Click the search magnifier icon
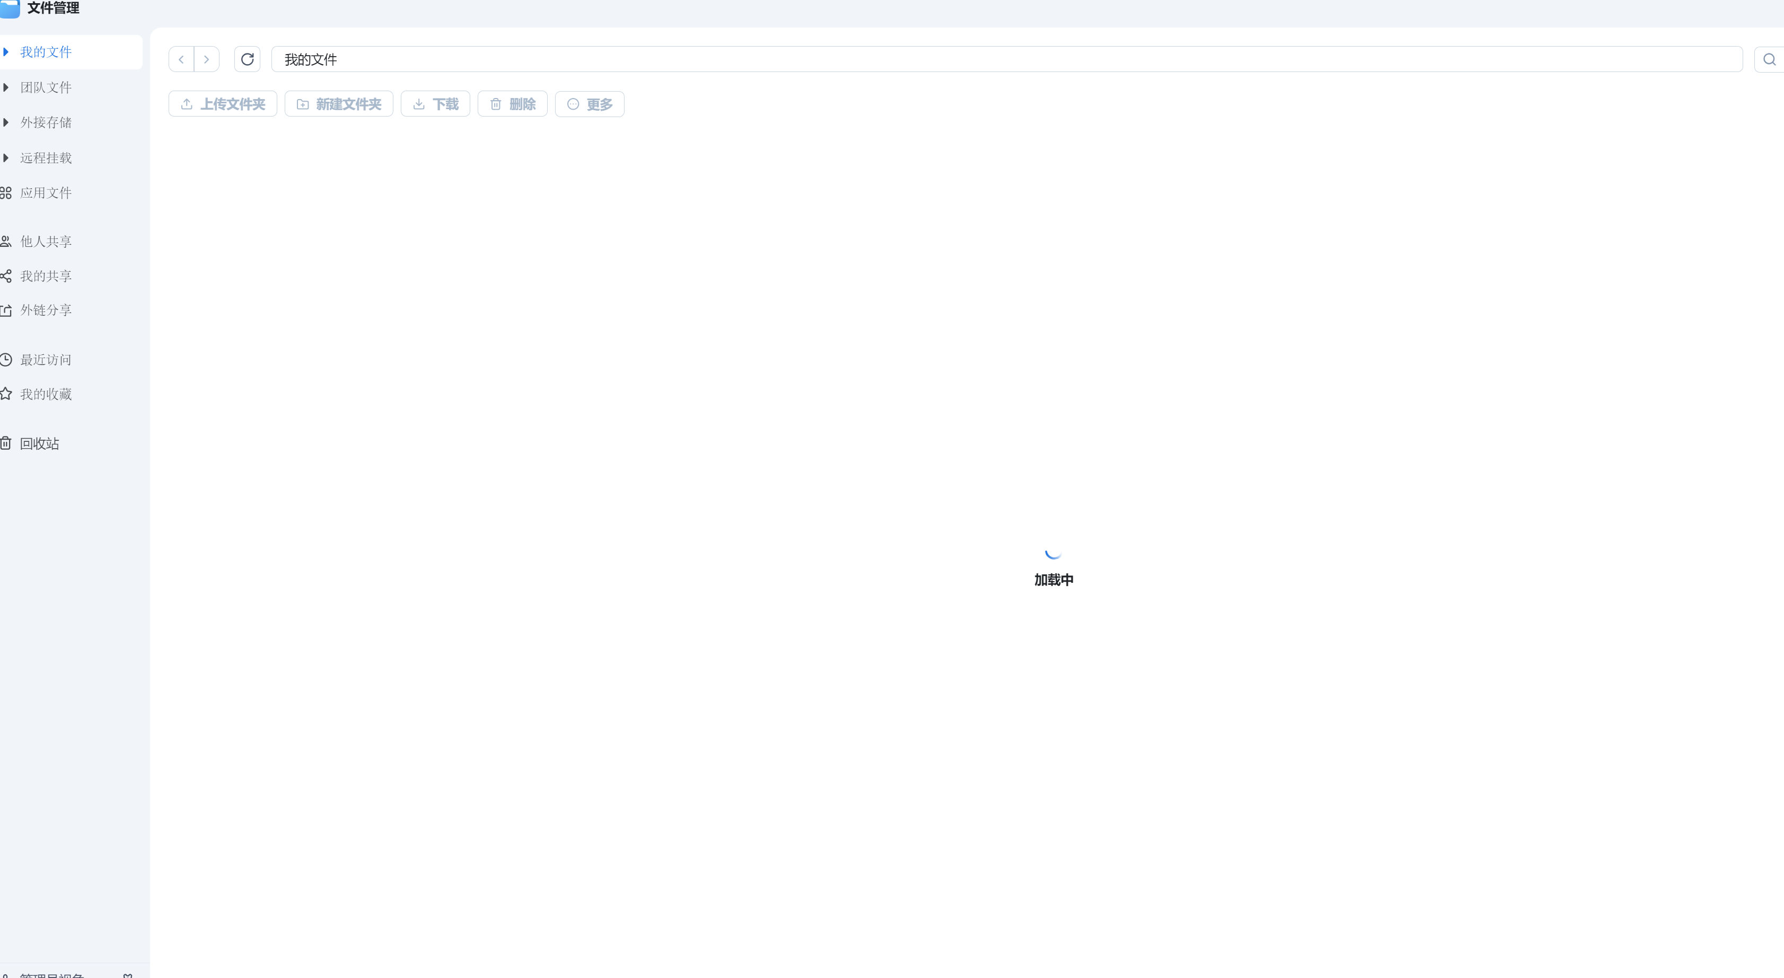 pos(1769,59)
